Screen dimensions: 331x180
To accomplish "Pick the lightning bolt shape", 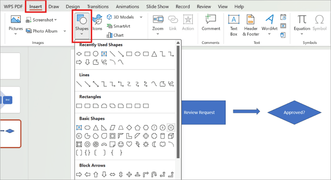I will click(138, 145).
